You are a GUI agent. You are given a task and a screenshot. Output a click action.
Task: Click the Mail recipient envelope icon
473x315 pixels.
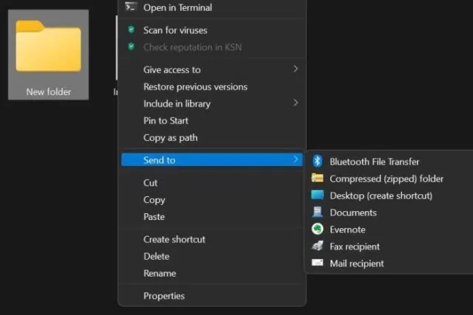[x=317, y=263]
